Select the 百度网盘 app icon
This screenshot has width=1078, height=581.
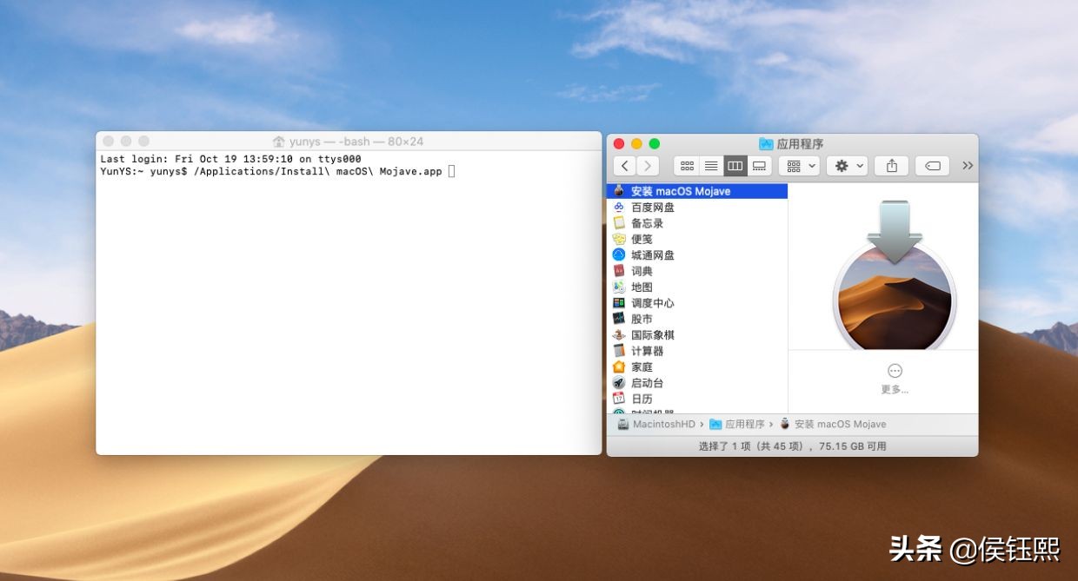[x=654, y=207]
